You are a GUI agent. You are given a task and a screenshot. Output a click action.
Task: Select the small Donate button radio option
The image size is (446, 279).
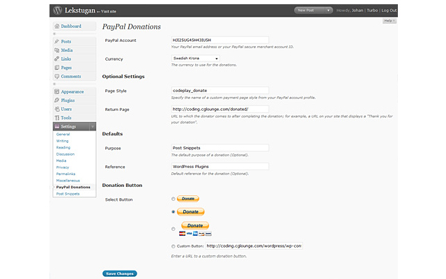click(x=174, y=199)
